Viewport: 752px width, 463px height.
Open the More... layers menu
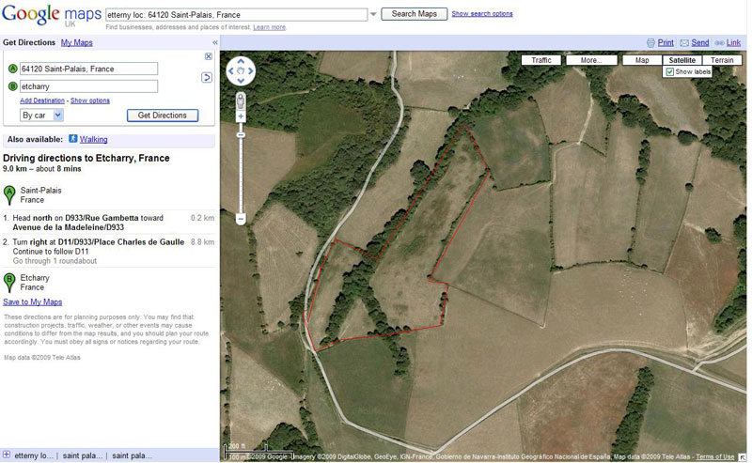tap(591, 60)
